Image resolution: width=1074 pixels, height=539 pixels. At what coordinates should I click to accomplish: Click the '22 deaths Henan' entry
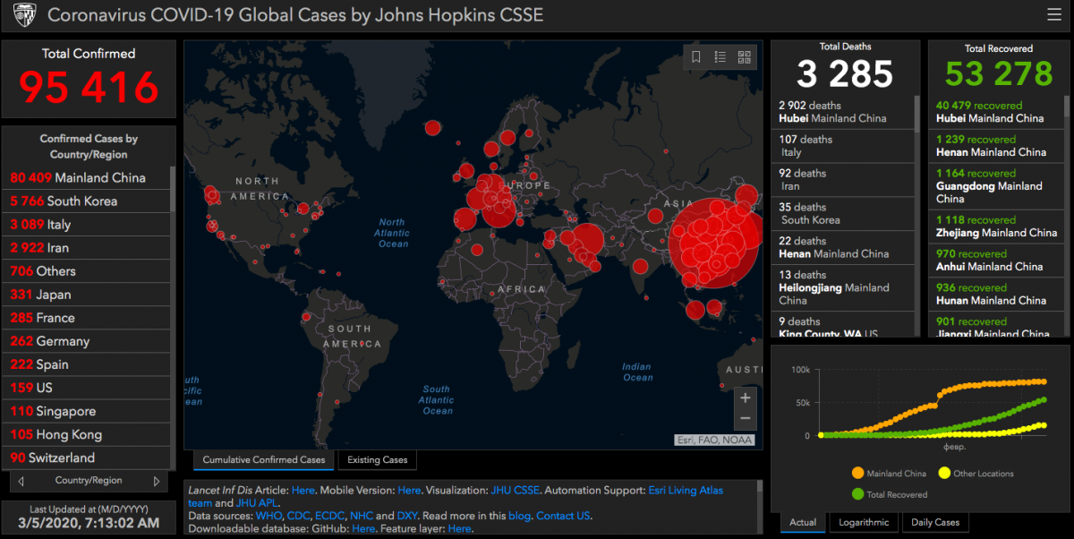[842, 248]
